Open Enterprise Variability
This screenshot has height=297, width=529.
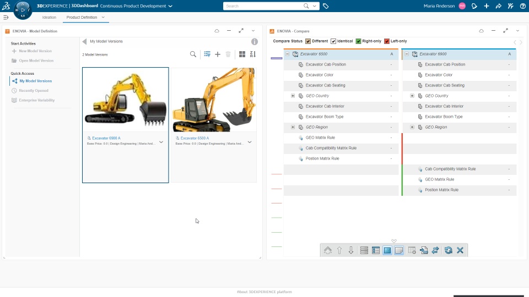(36, 100)
